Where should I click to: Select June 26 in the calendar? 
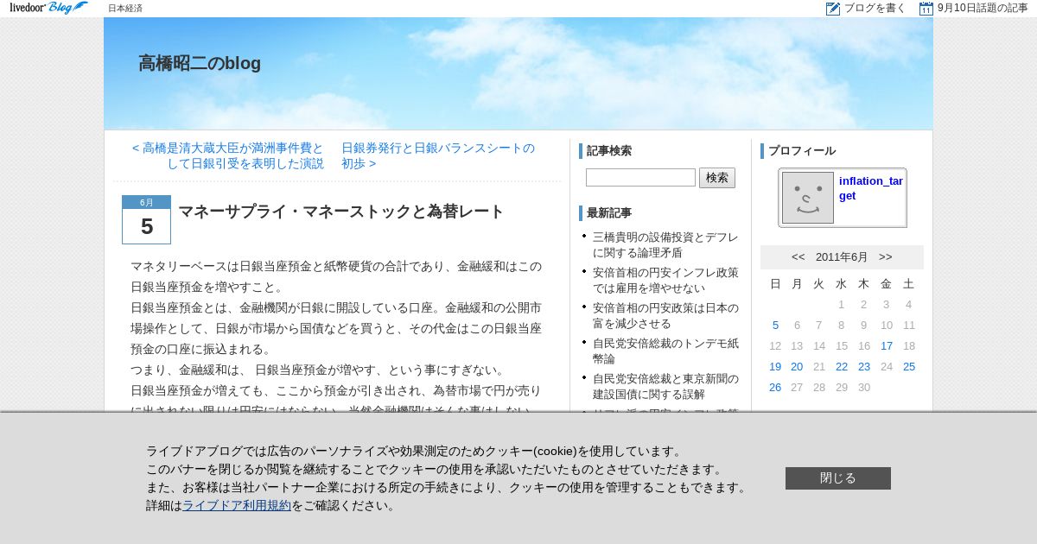click(x=775, y=388)
